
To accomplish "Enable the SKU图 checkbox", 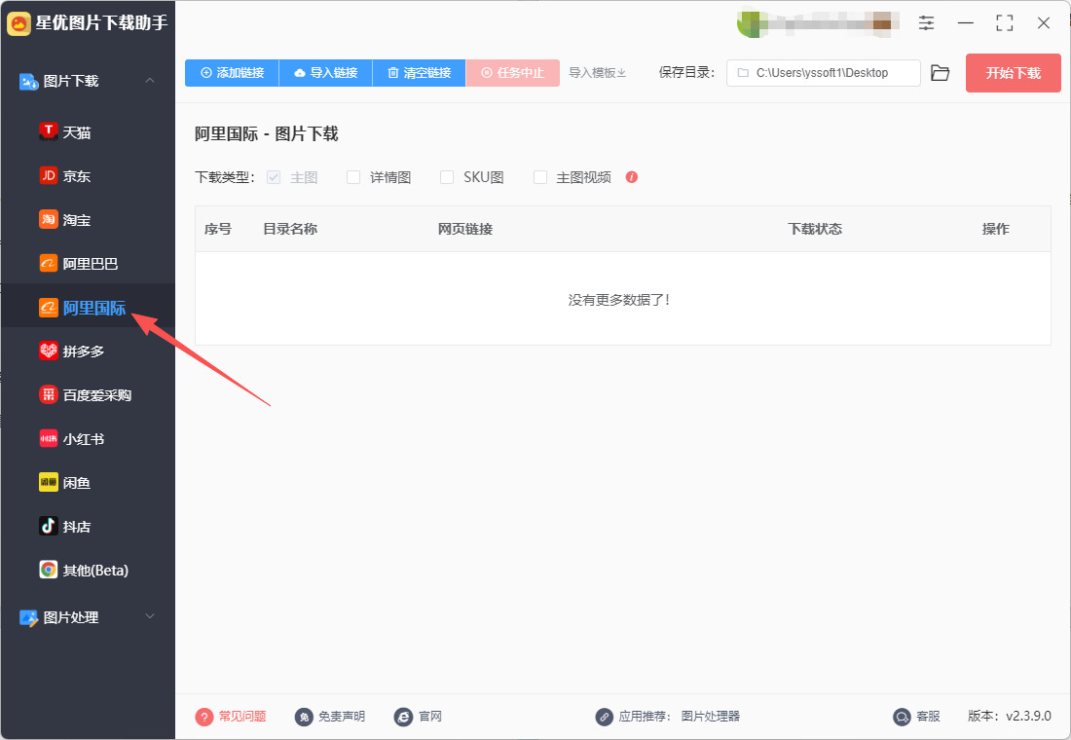I will click(x=447, y=177).
